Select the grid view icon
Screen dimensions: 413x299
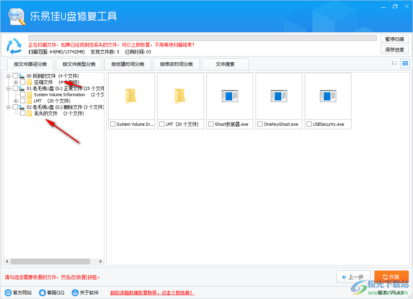click(x=405, y=63)
